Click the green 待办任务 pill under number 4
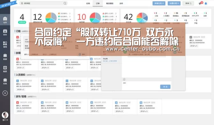 point(22,22)
